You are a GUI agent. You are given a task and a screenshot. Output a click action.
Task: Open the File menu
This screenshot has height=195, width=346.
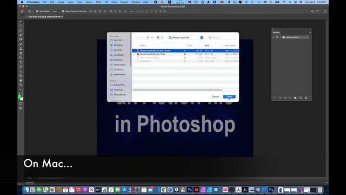tap(44, 2)
